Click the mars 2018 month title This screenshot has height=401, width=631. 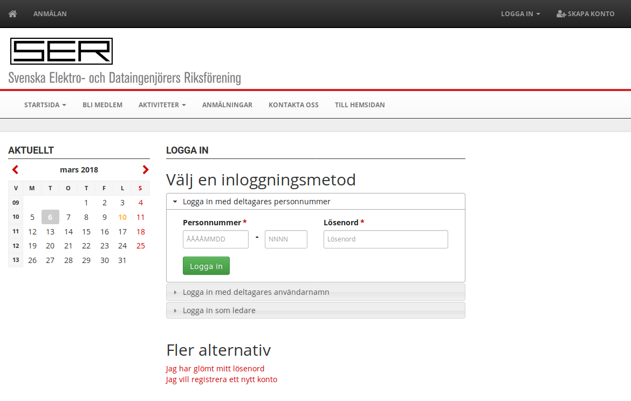click(79, 170)
